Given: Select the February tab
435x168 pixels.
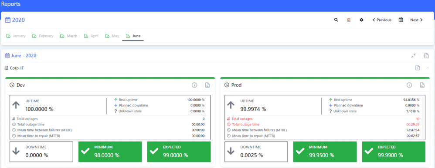Looking at the screenshot, I should click(x=43, y=36).
